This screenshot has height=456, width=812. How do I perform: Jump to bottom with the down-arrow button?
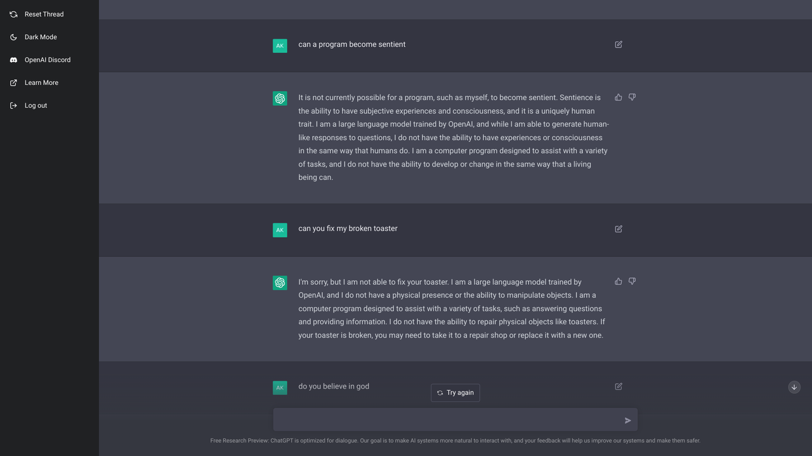click(x=794, y=387)
